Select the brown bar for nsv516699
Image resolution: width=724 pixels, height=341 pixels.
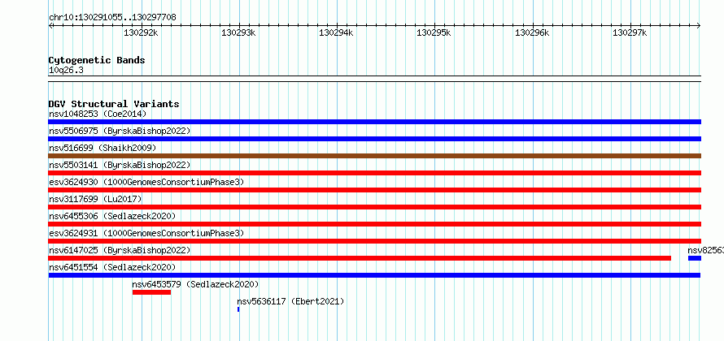click(374, 156)
